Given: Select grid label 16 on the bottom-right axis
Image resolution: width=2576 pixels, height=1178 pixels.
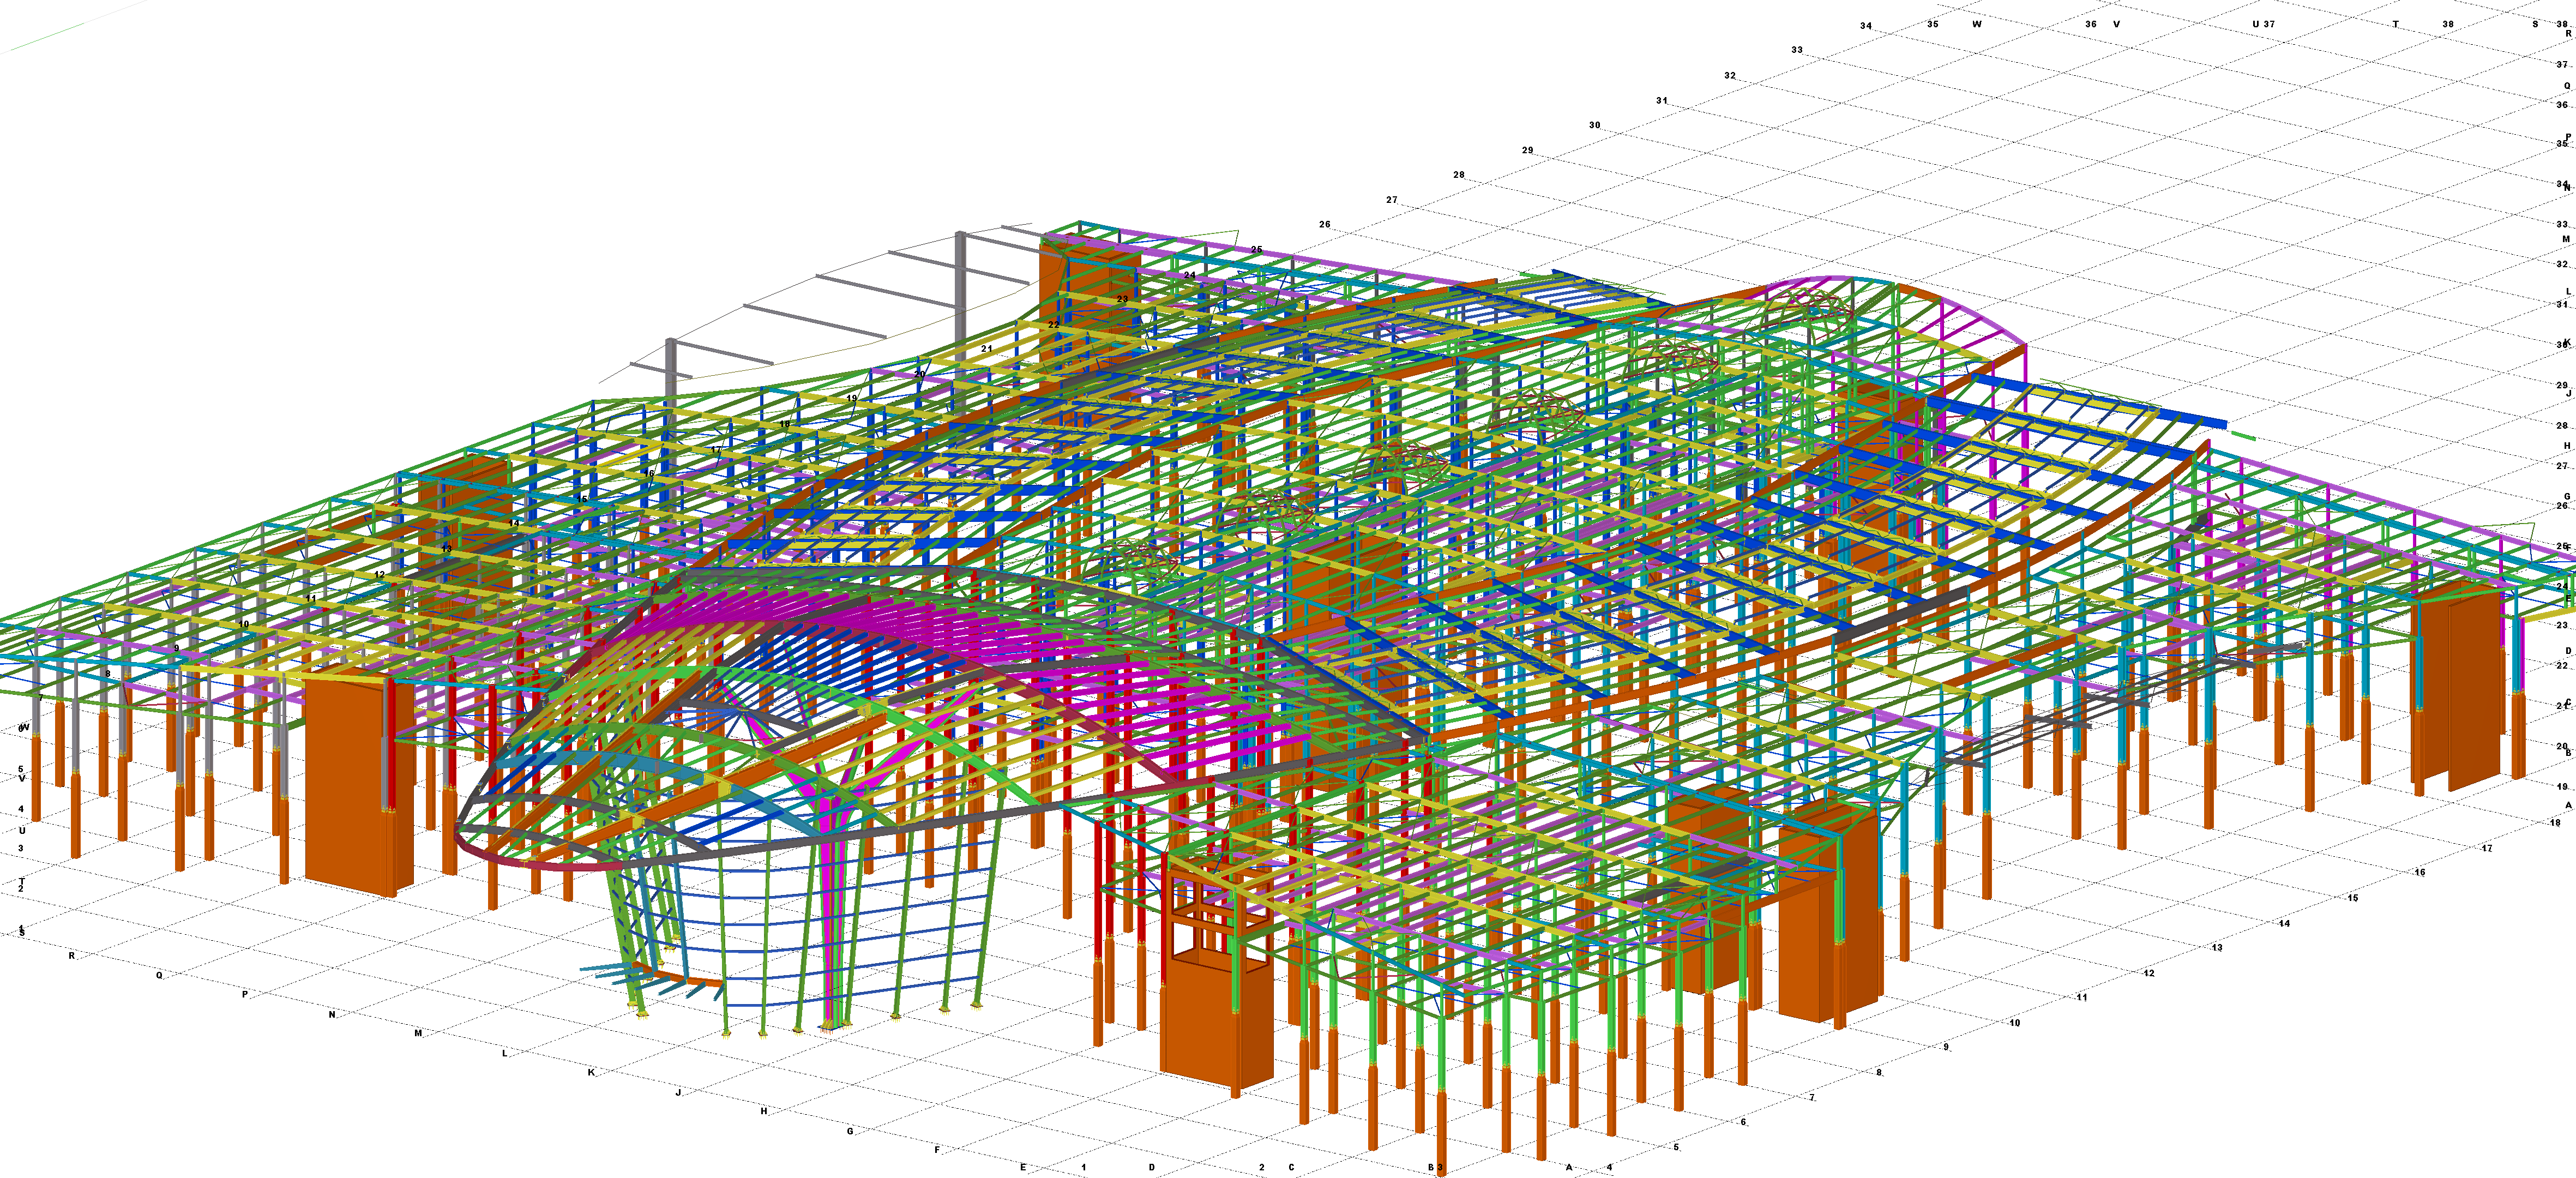Looking at the screenshot, I should (x=2420, y=872).
